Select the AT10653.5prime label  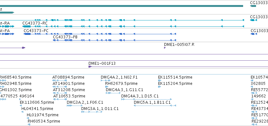coord(69,96)
